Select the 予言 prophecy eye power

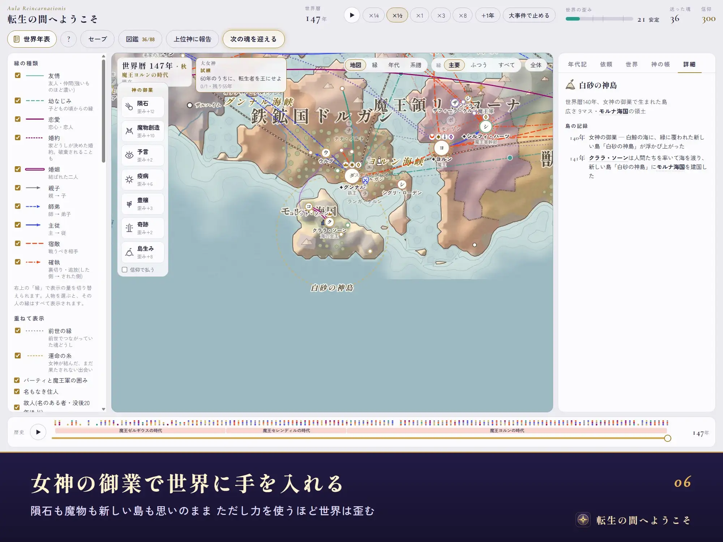[143, 155]
